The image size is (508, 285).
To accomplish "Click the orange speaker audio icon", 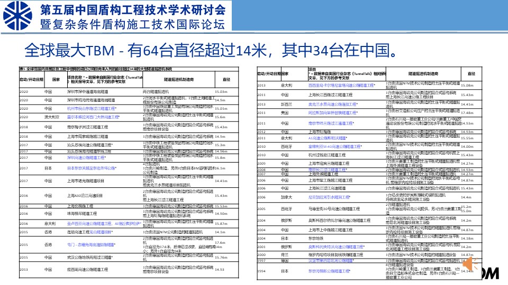I will (x=470, y=264).
